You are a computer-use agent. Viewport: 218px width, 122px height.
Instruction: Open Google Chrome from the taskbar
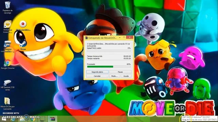pyautogui.click(x=33, y=119)
